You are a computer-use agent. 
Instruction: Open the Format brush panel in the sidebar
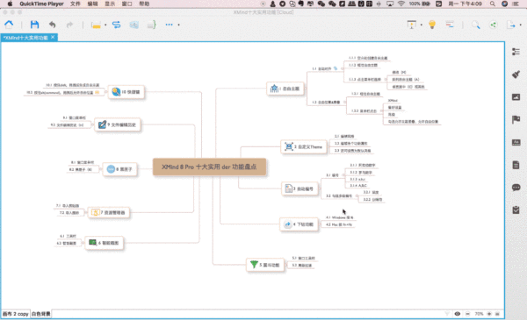(x=516, y=75)
